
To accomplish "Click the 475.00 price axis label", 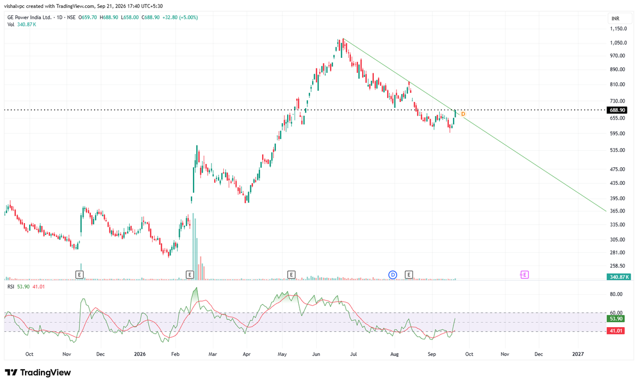I will (x=618, y=169).
